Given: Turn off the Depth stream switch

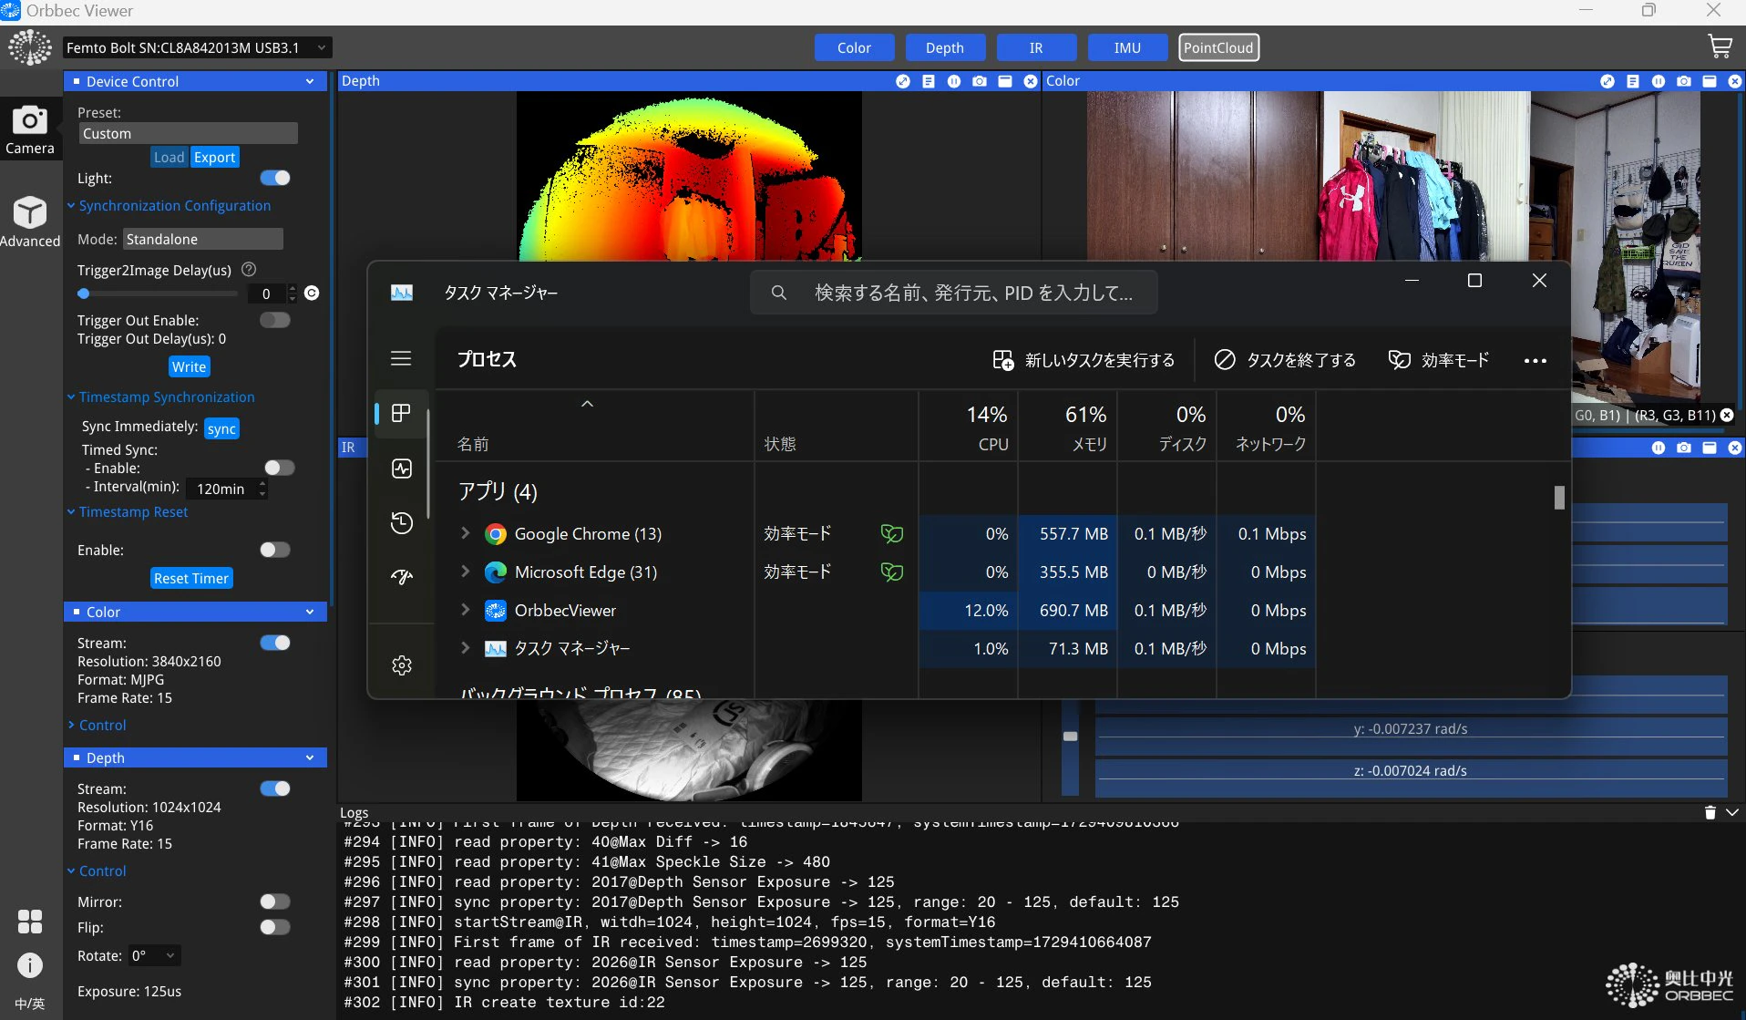Looking at the screenshot, I should click(x=275, y=788).
